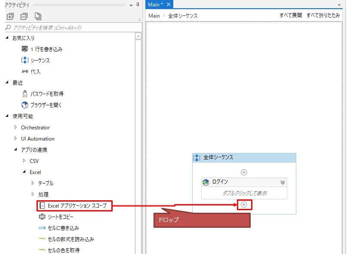Pin the Activities panel open
The width and height of the screenshot is (347, 254).
click(138, 5)
